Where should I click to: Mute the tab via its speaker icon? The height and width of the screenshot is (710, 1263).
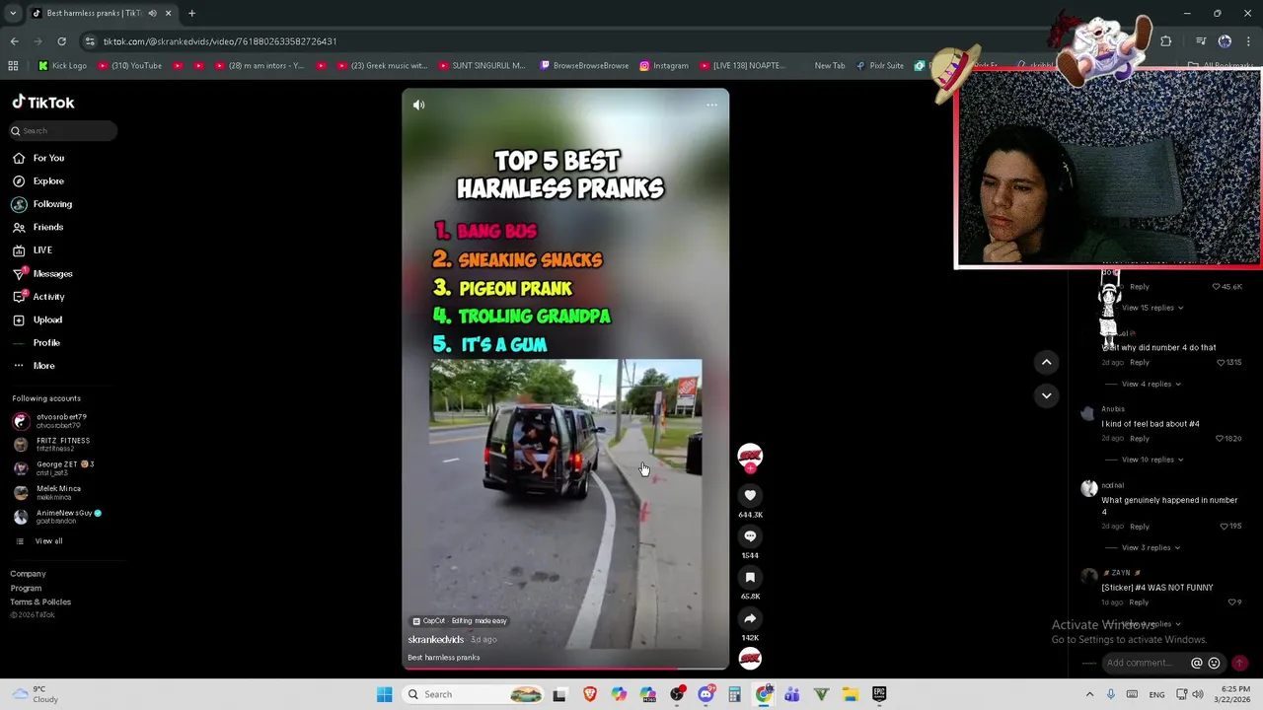click(152, 13)
